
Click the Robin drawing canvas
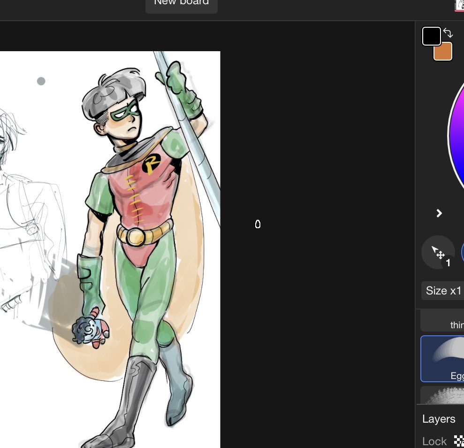click(110, 249)
